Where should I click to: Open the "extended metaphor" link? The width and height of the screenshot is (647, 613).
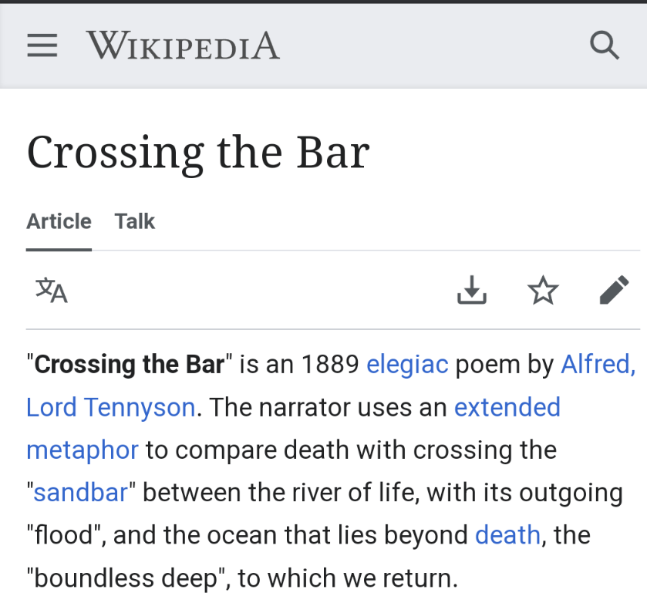(507, 407)
